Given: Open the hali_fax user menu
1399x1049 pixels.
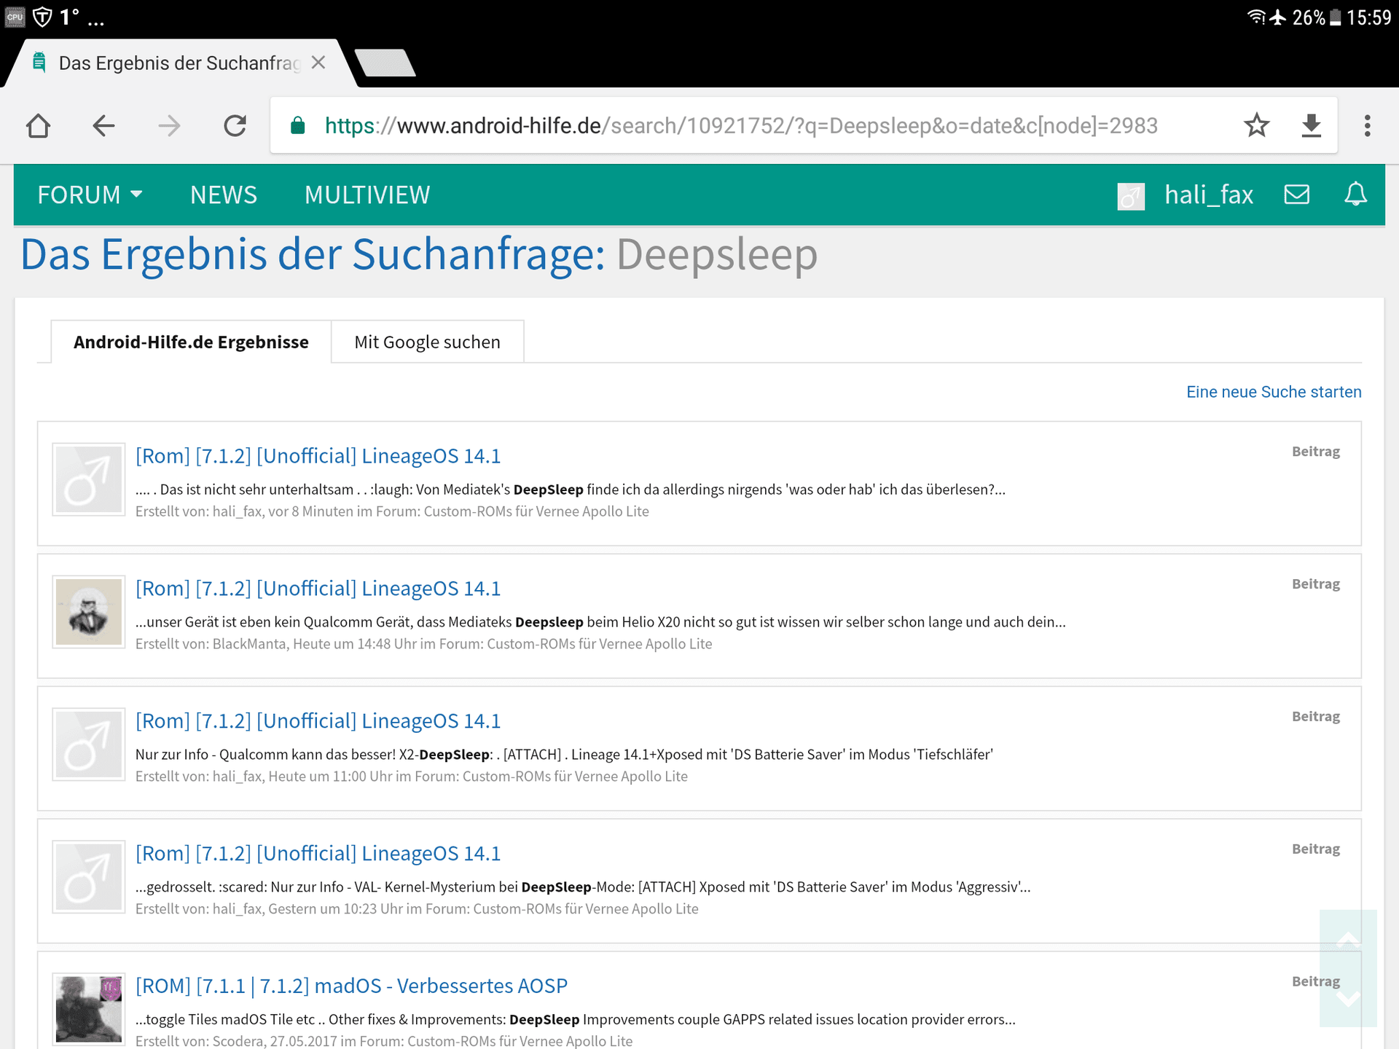Looking at the screenshot, I should pos(1209,195).
